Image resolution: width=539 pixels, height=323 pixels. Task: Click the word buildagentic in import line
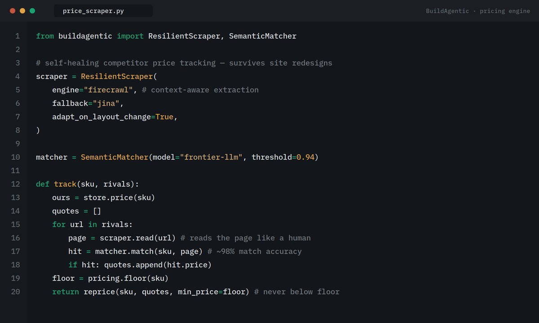85,36
